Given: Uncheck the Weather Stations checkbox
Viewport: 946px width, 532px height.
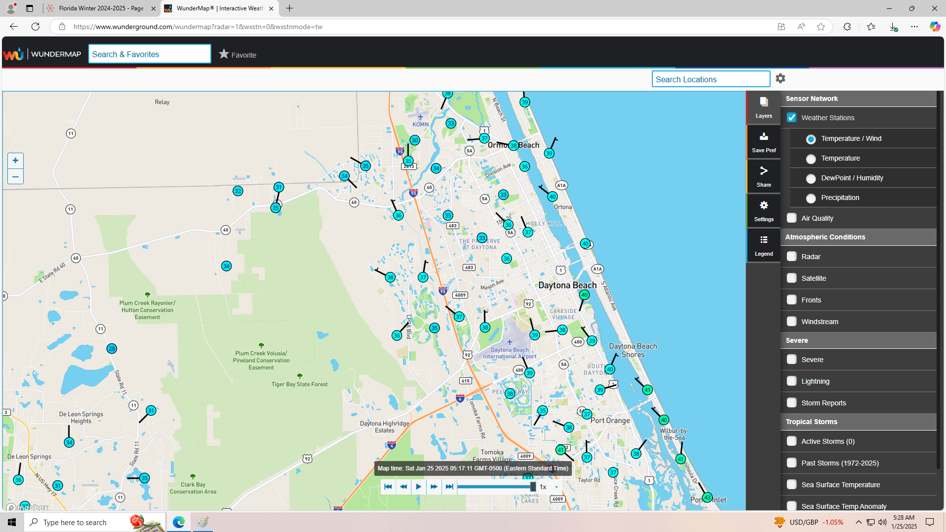Looking at the screenshot, I should (792, 117).
